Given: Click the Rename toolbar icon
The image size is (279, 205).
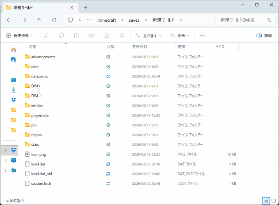Looking at the screenshot, I should [x=92, y=36].
